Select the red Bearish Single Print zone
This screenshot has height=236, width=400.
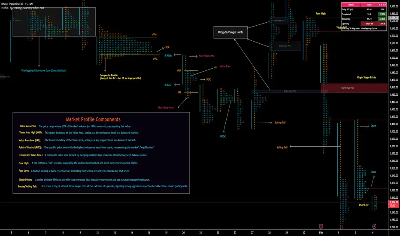[355, 88]
